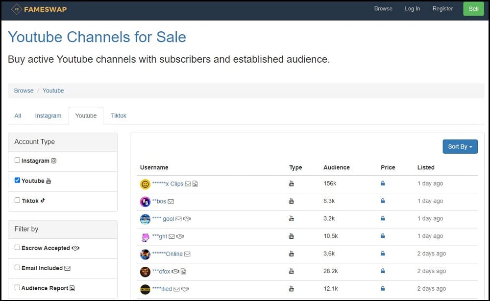
Task: Click the price lock icon for gool
Action: point(383,218)
